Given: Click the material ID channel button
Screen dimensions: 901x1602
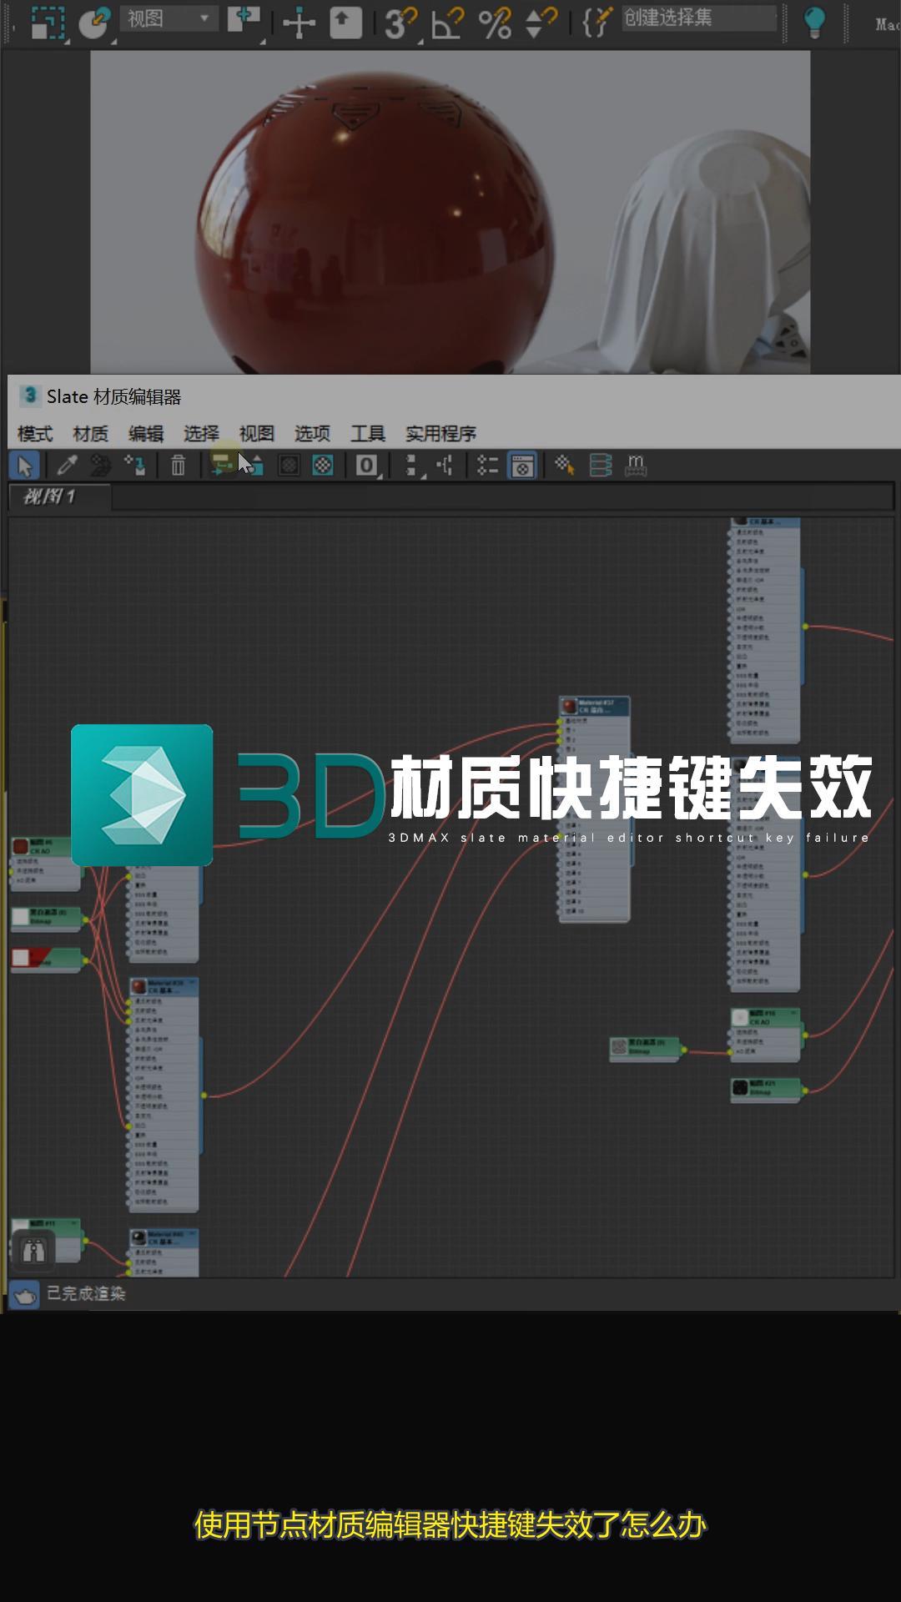Looking at the screenshot, I should [x=366, y=466].
